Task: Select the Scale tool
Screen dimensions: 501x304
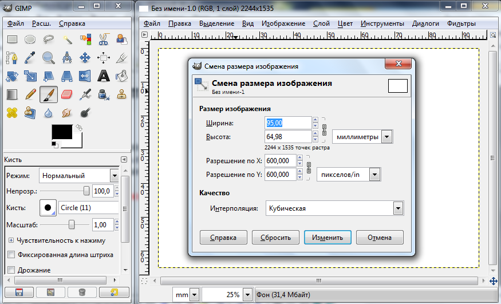Action: (x=30, y=76)
